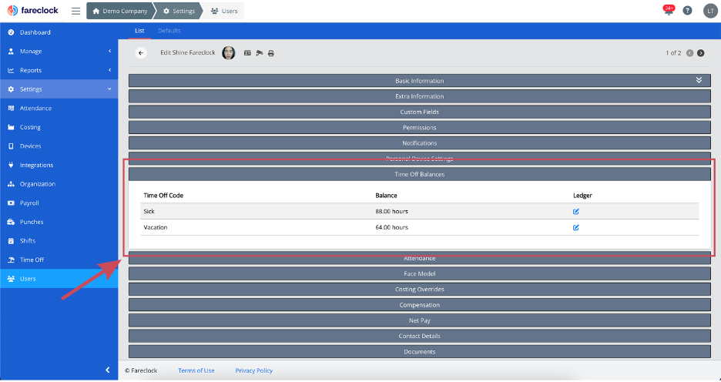Viewport: 721px width, 382px height.
Task: Expand the Compensation section
Action: [419, 305]
